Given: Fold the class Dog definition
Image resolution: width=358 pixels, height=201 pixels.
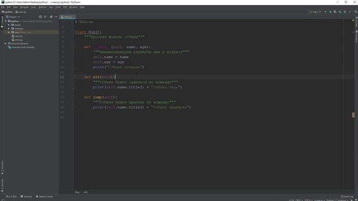Looking at the screenshot, I should (x=73, y=32).
